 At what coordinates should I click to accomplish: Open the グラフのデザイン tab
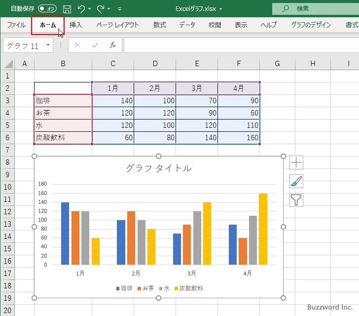pos(311,25)
